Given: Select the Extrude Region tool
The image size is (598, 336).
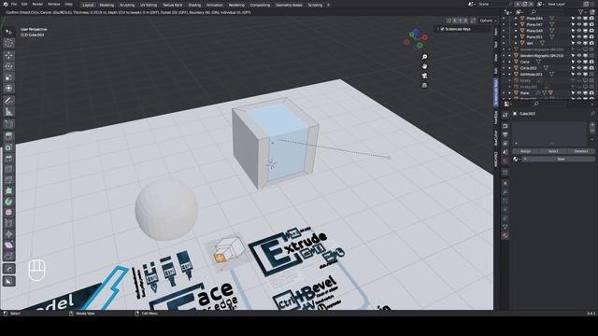Looking at the screenshot, I should (8, 136).
